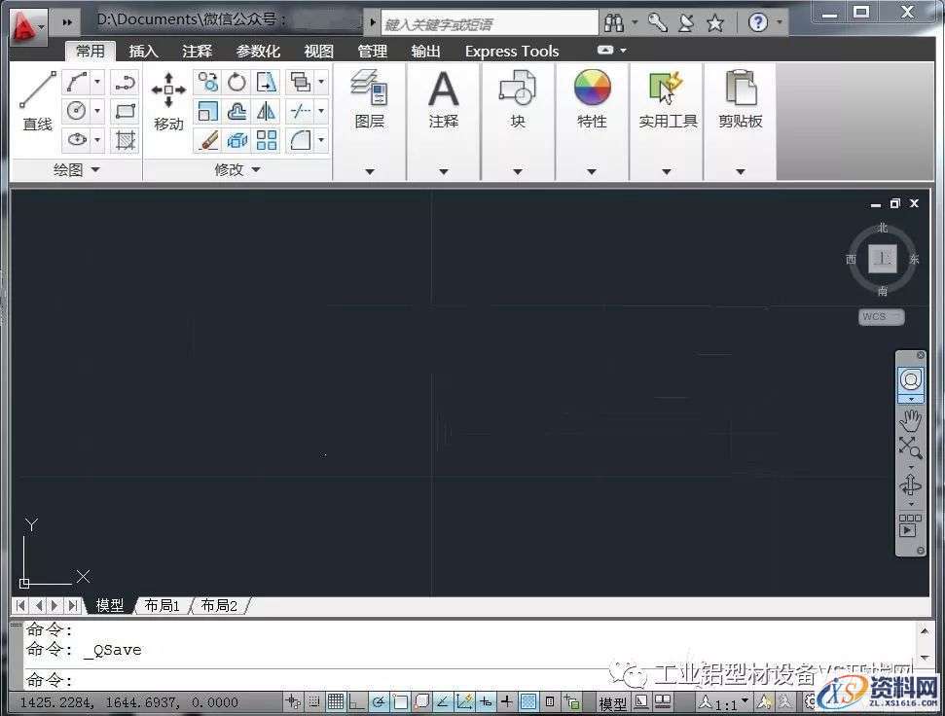
Task: Switch to the 插入 ribbon tab
Action: click(142, 51)
